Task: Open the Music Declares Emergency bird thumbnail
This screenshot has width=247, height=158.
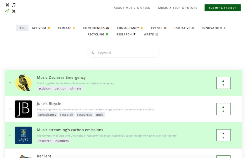Action: pyautogui.click(x=23, y=83)
